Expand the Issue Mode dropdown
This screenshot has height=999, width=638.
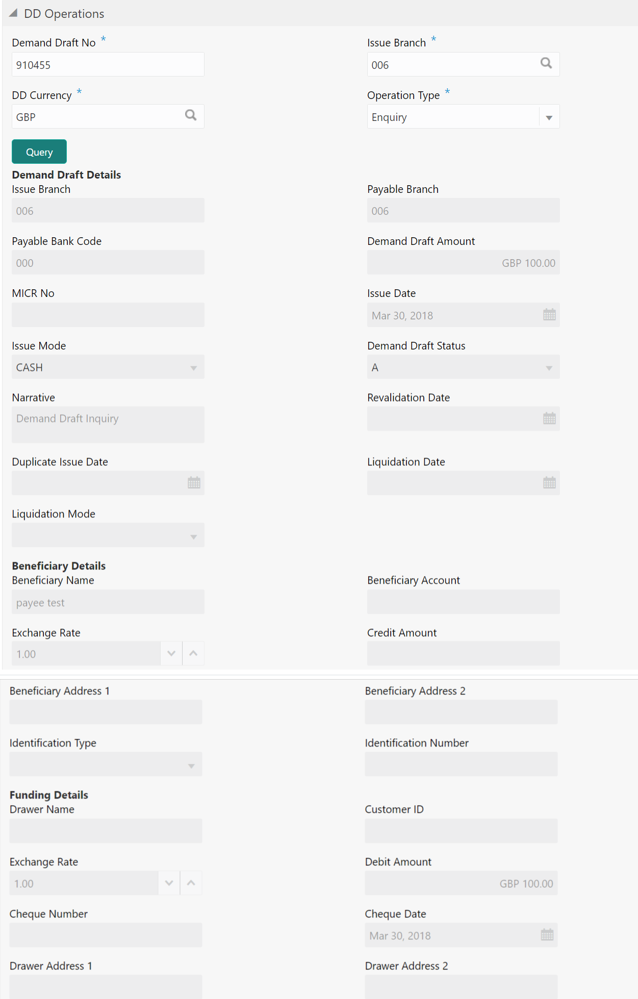click(193, 368)
